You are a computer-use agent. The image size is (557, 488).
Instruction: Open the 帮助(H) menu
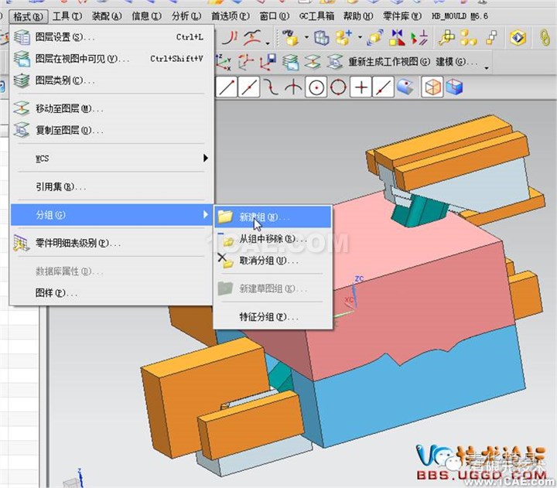358,16
